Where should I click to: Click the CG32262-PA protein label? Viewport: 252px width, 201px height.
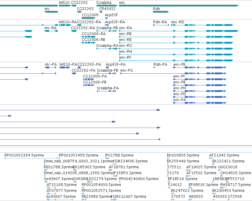tap(84, 70)
